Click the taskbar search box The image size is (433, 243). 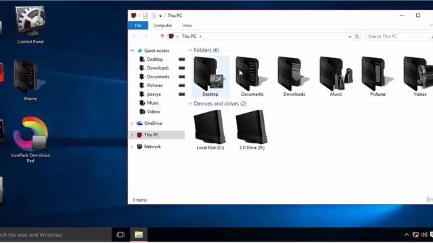click(x=55, y=235)
